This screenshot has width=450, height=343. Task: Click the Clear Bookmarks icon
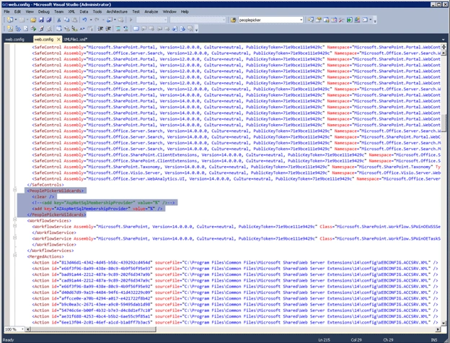[190, 28]
